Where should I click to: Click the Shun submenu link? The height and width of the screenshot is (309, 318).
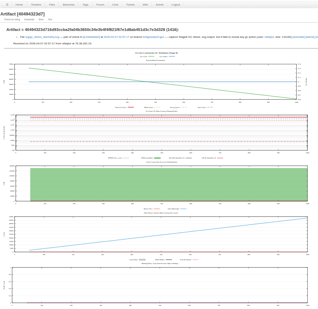tap(41, 20)
